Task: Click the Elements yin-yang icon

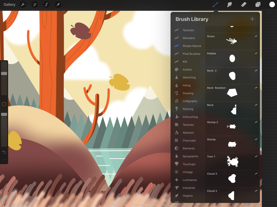Action: [x=176, y=148]
